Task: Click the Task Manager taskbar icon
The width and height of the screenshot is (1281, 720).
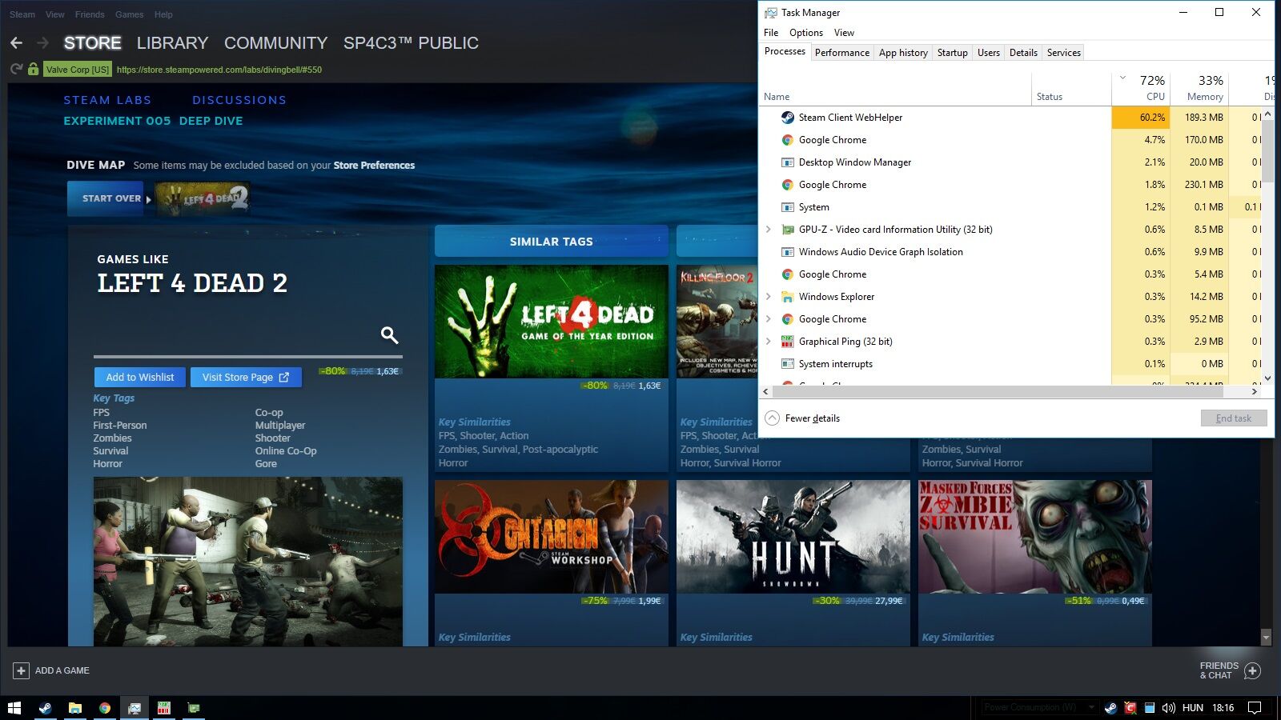Action: pyautogui.click(x=135, y=708)
